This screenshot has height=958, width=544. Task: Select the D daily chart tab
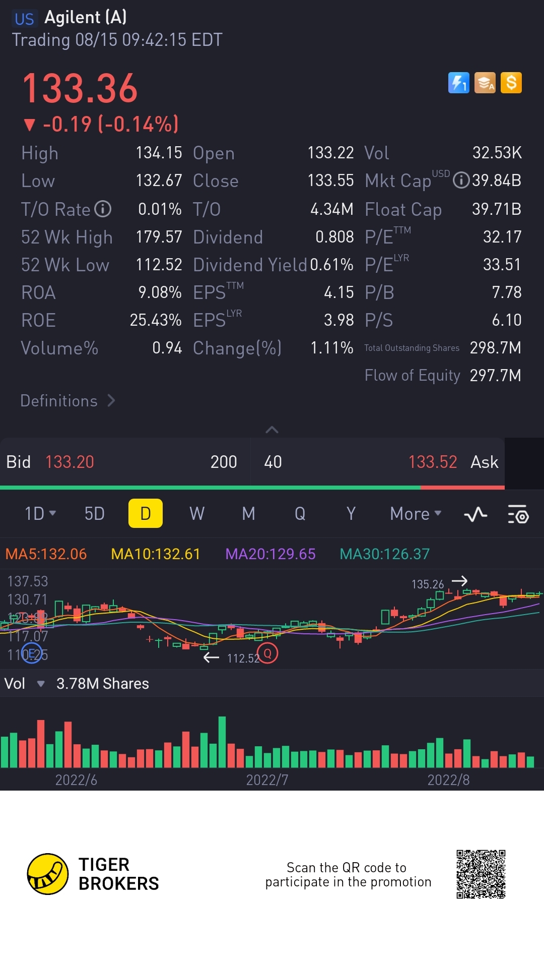[x=146, y=513]
